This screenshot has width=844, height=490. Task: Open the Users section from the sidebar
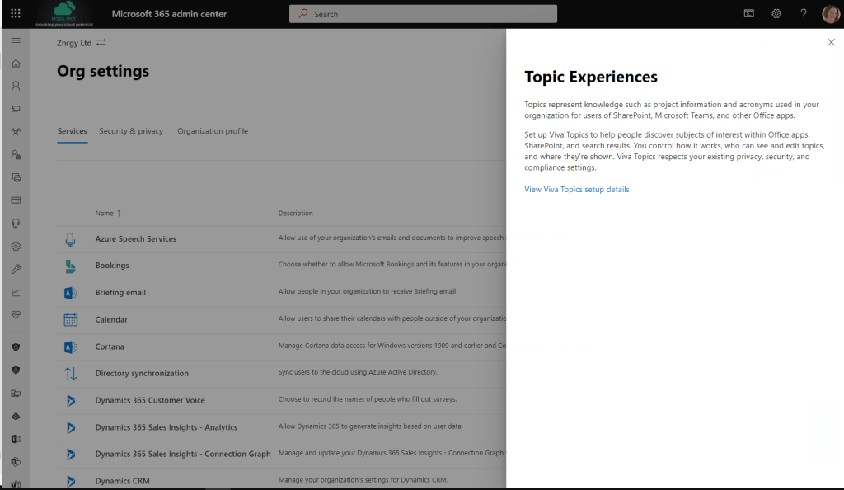point(15,86)
